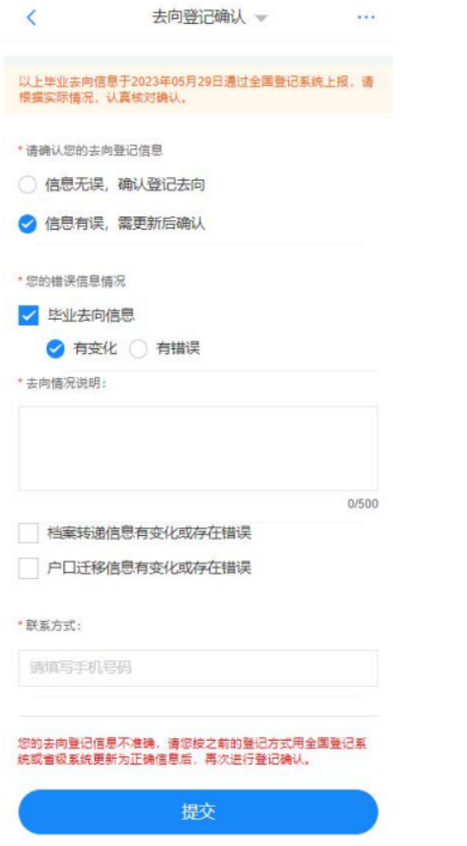Image resolution: width=467 pixels, height=846 pixels.
Task: Choose the 有变化 radio button
Action: click(55, 349)
